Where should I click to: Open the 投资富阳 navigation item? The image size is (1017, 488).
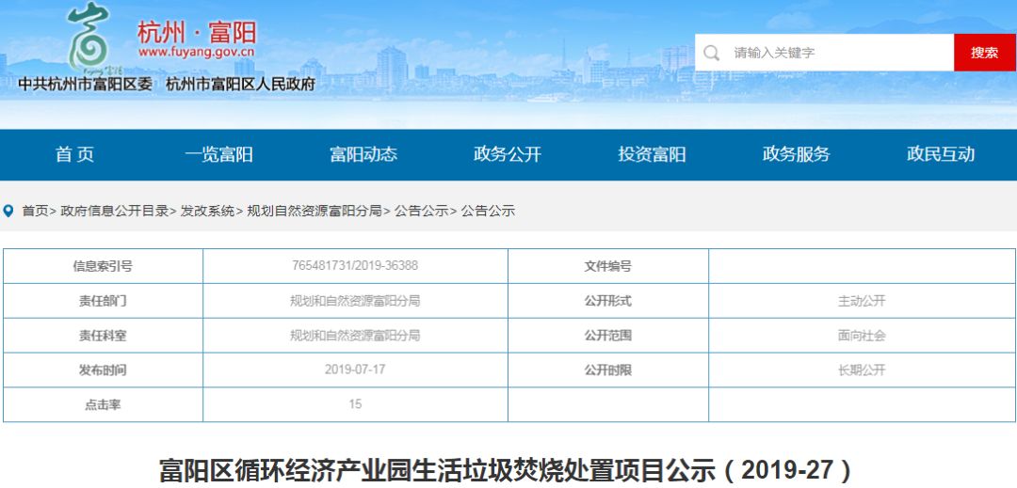click(652, 155)
